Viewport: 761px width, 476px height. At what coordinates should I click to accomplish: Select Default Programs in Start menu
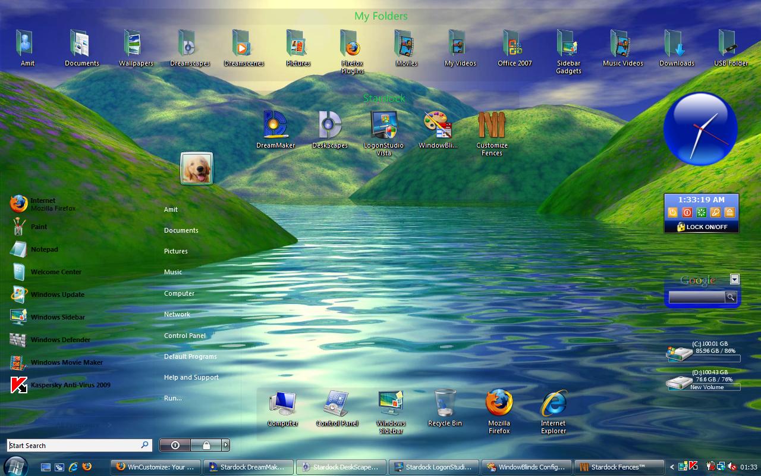coord(190,356)
